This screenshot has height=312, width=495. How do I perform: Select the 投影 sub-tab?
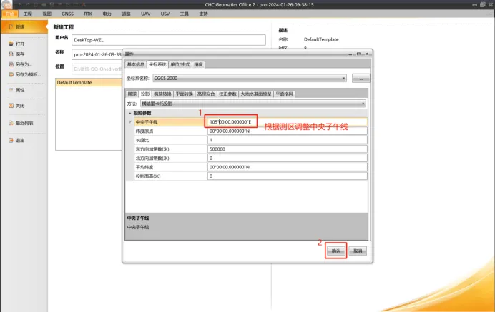[x=145, y=94]
